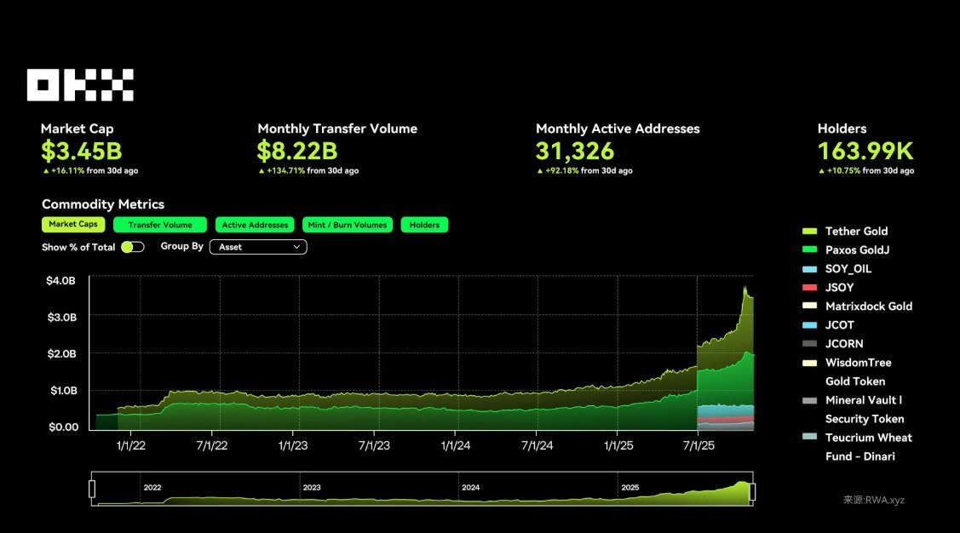Screen dimensions: 960x533
Task: Click the Paxos Gold legend swatch
Action: pyautogui.click(x=809, y=249)
